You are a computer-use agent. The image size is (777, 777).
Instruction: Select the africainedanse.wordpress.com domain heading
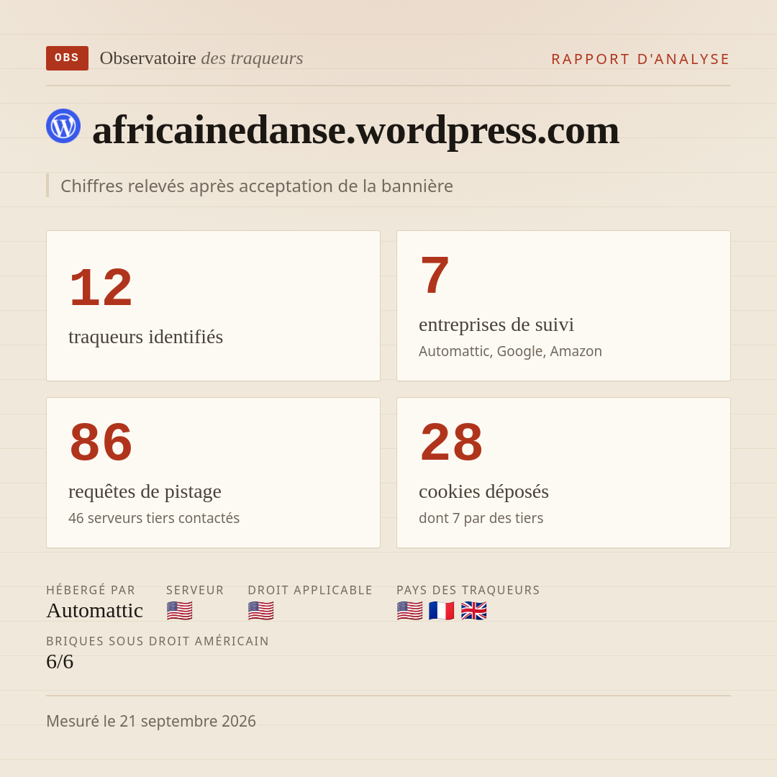click(x=356, y=130)
